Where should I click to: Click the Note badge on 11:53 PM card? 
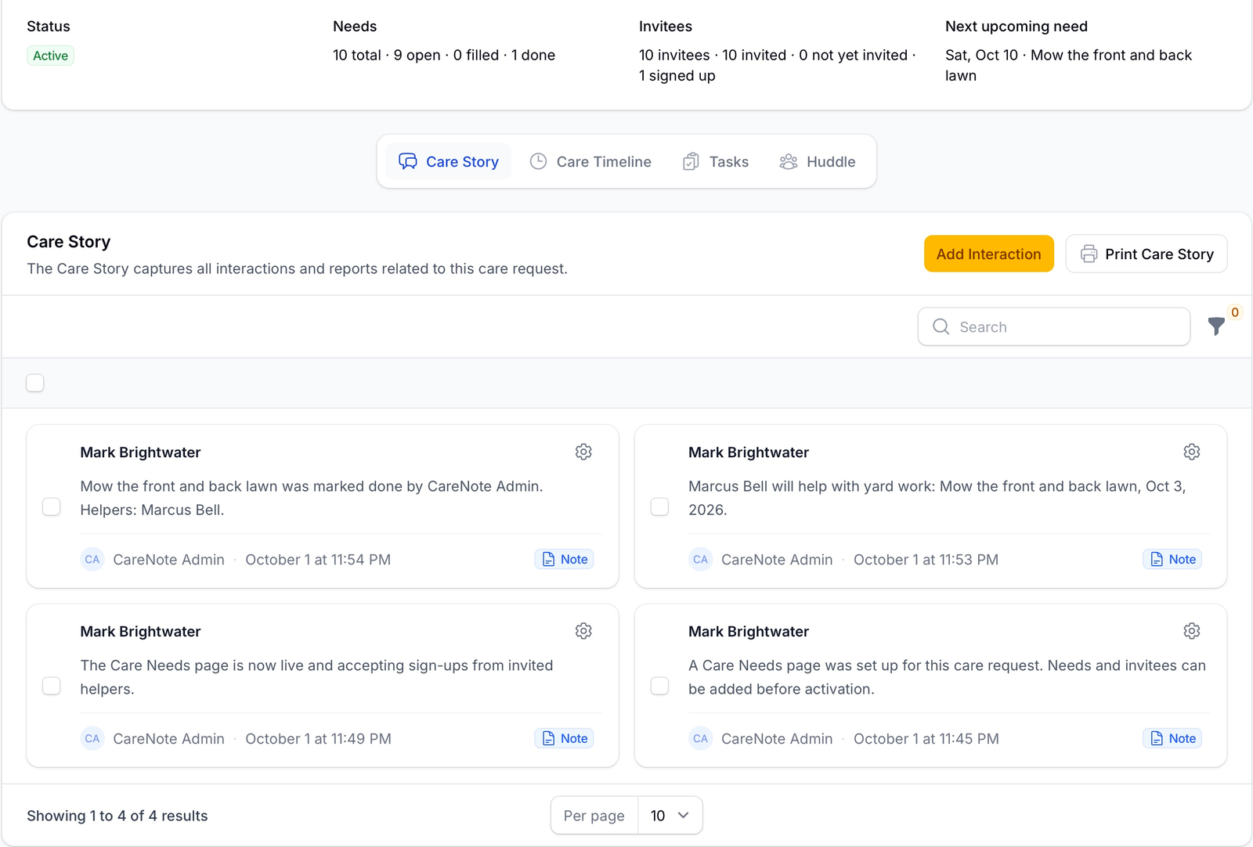point(1172,560)
